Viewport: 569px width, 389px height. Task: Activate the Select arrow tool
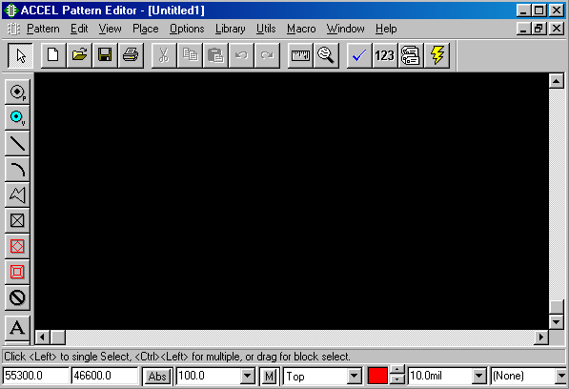click(21, 55)
